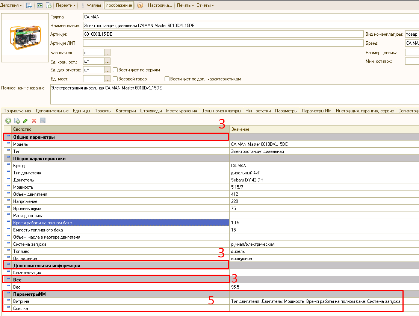Viewport: 419px width, 316px height.
Task: Click the green Add row icon
Action: 8,121
